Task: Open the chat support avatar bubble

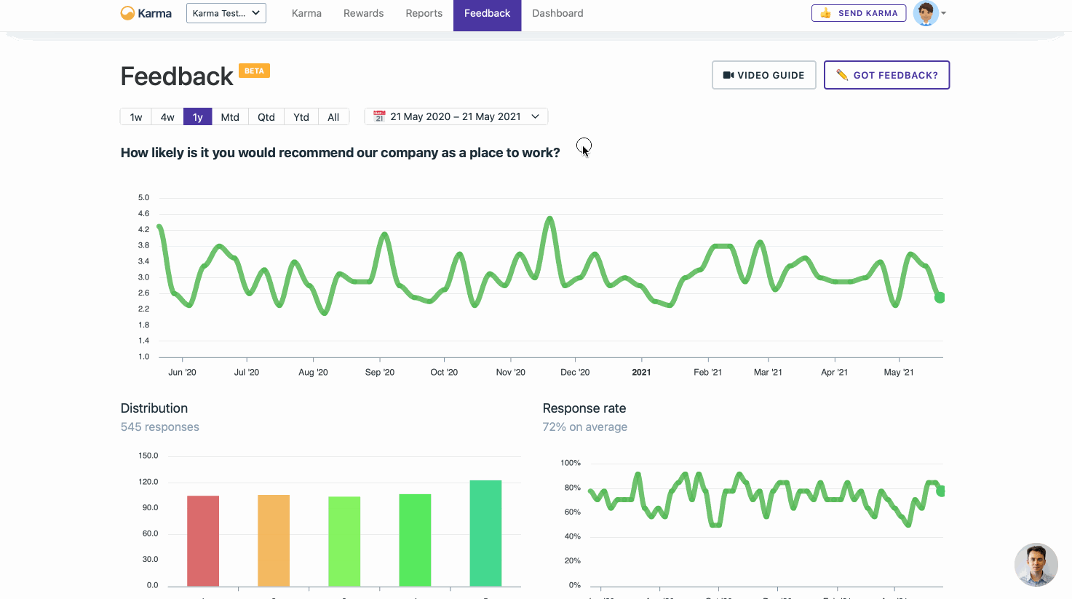Action: 1036,565
